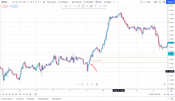Open indicator Templates
The image size is (175, 101).
click(x=88, y=2)
